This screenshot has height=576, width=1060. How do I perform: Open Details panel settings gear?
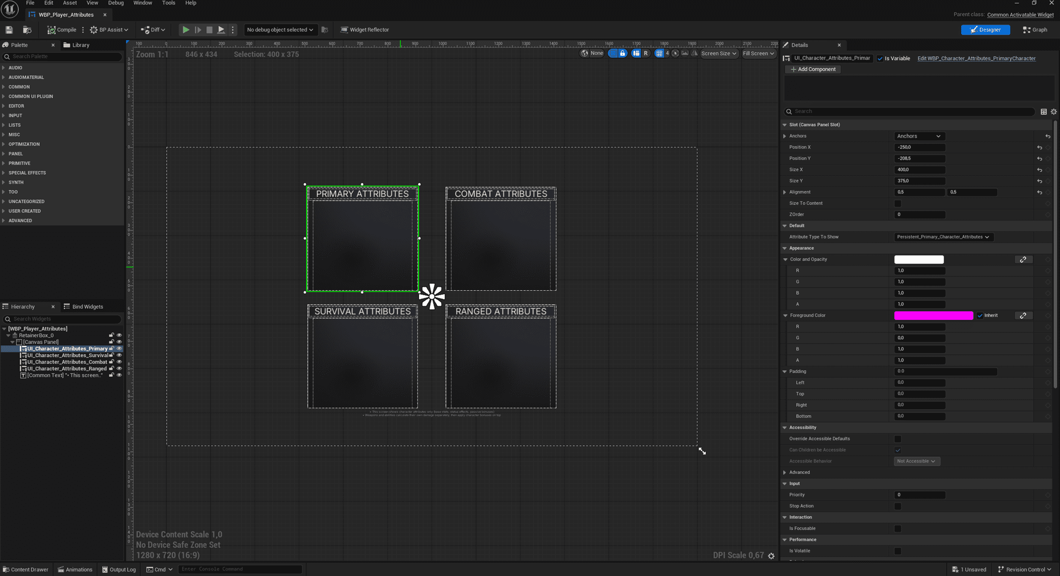[1053, 111]
